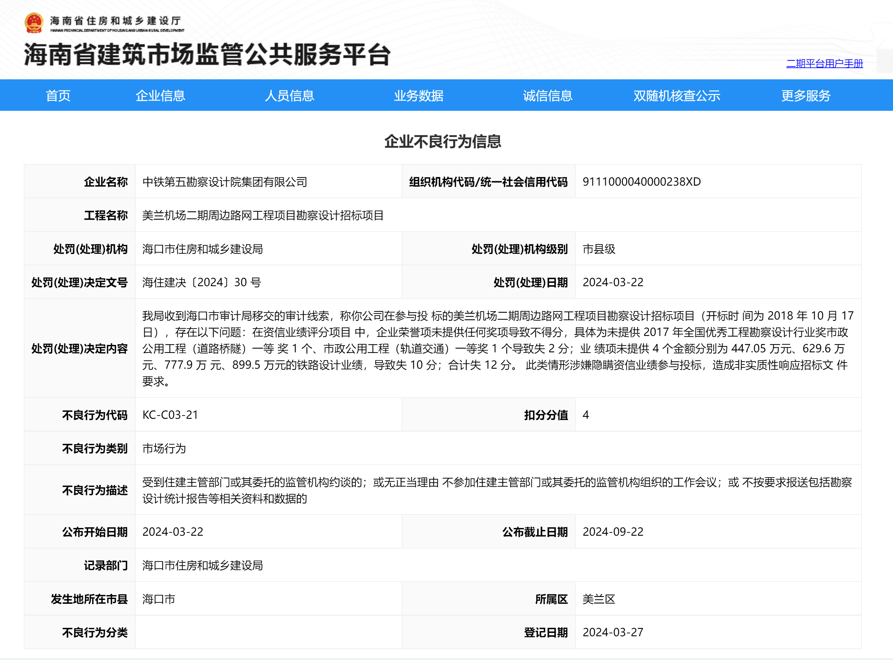Image resolution: width=893 pixels, height=660 pixels.
Task: Select 海口市住房和城乡建设局 in 记录部门 row
Action: pos(203,565)
